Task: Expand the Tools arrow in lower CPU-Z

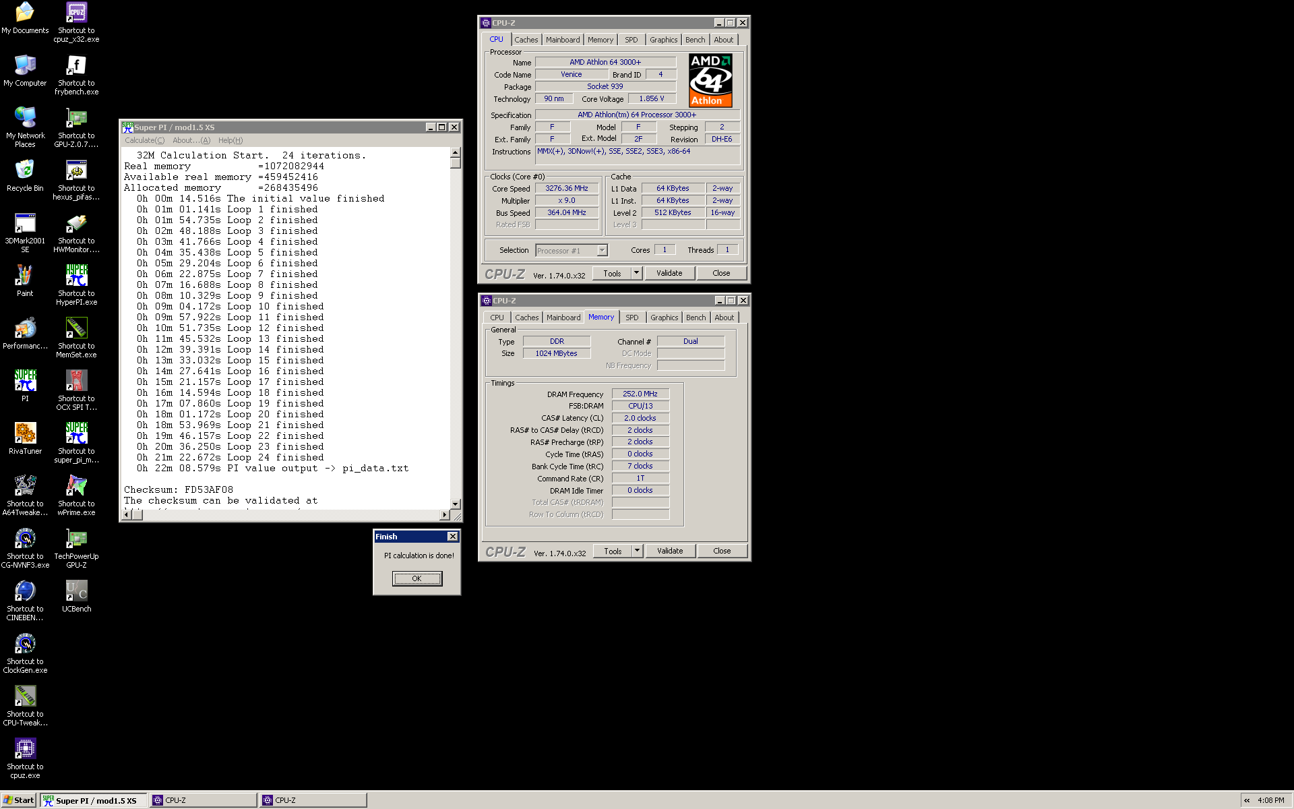Action: [x=637, y=551]
